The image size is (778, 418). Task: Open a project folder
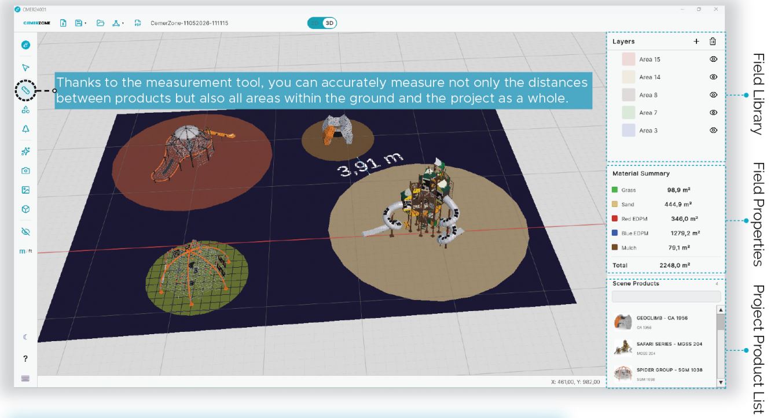click(x=100, y=24)
